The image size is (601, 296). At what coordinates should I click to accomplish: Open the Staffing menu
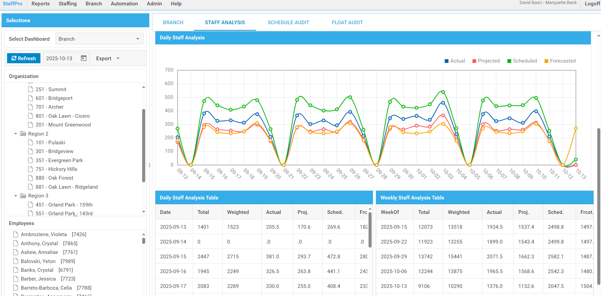tap(68, 4)
